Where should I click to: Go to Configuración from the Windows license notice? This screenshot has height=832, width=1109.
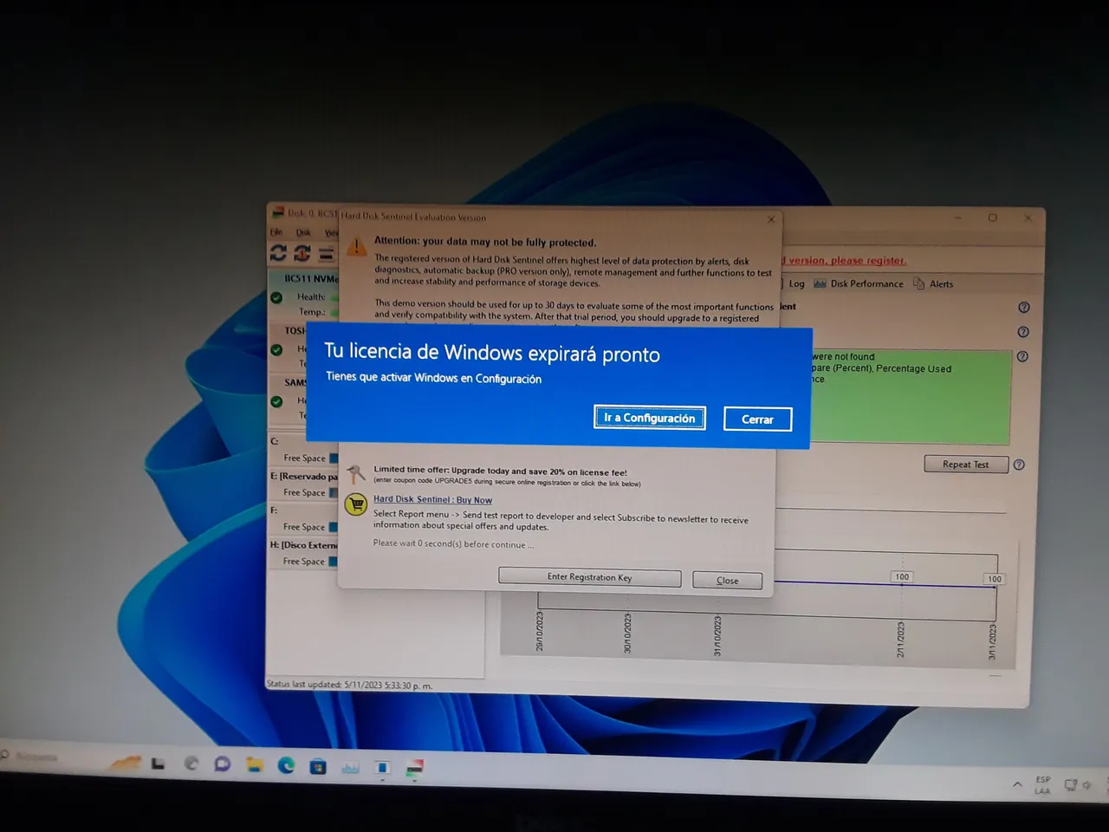tap(650, 418)
